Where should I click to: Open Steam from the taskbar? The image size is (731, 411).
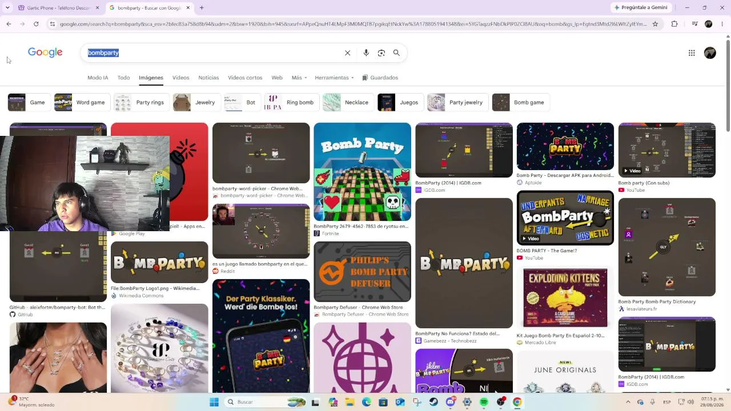(x=434, y=402)
